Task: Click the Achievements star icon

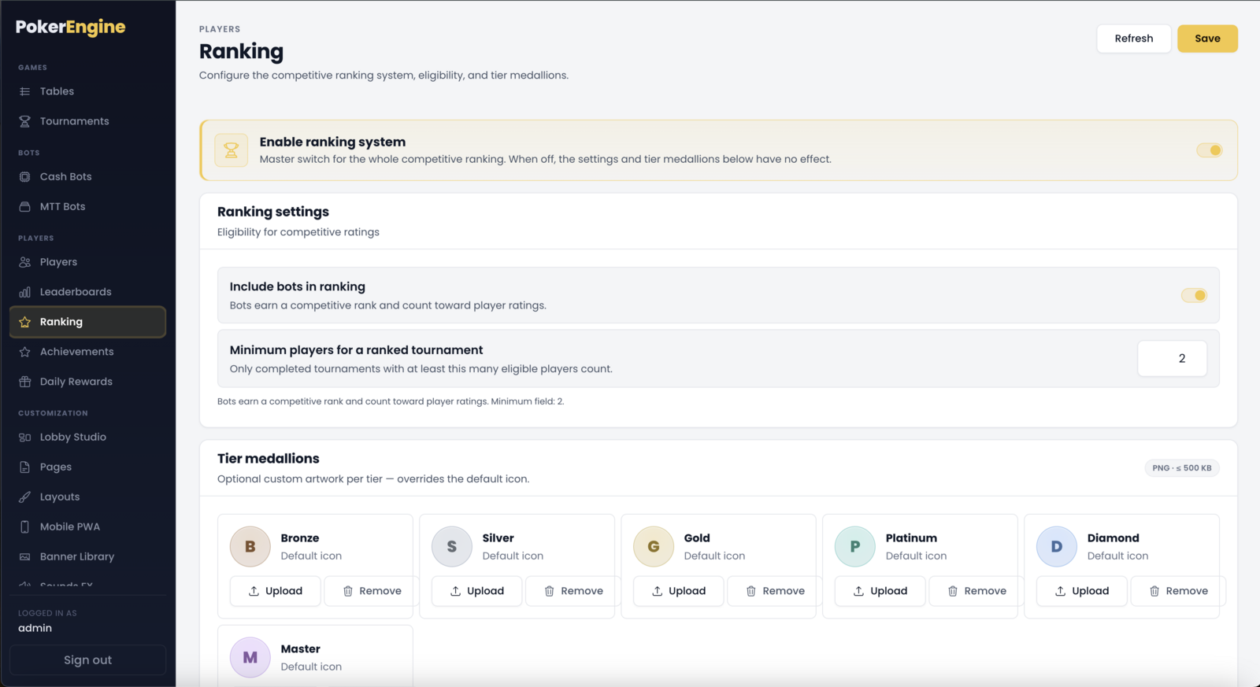Action: 24,352
